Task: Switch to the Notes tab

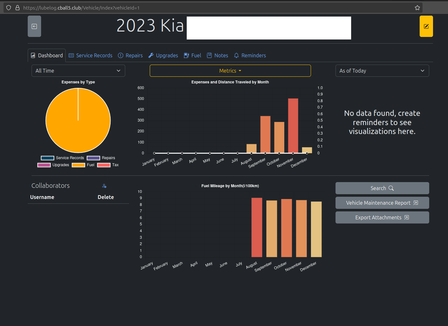Action: tap(217, 55)
